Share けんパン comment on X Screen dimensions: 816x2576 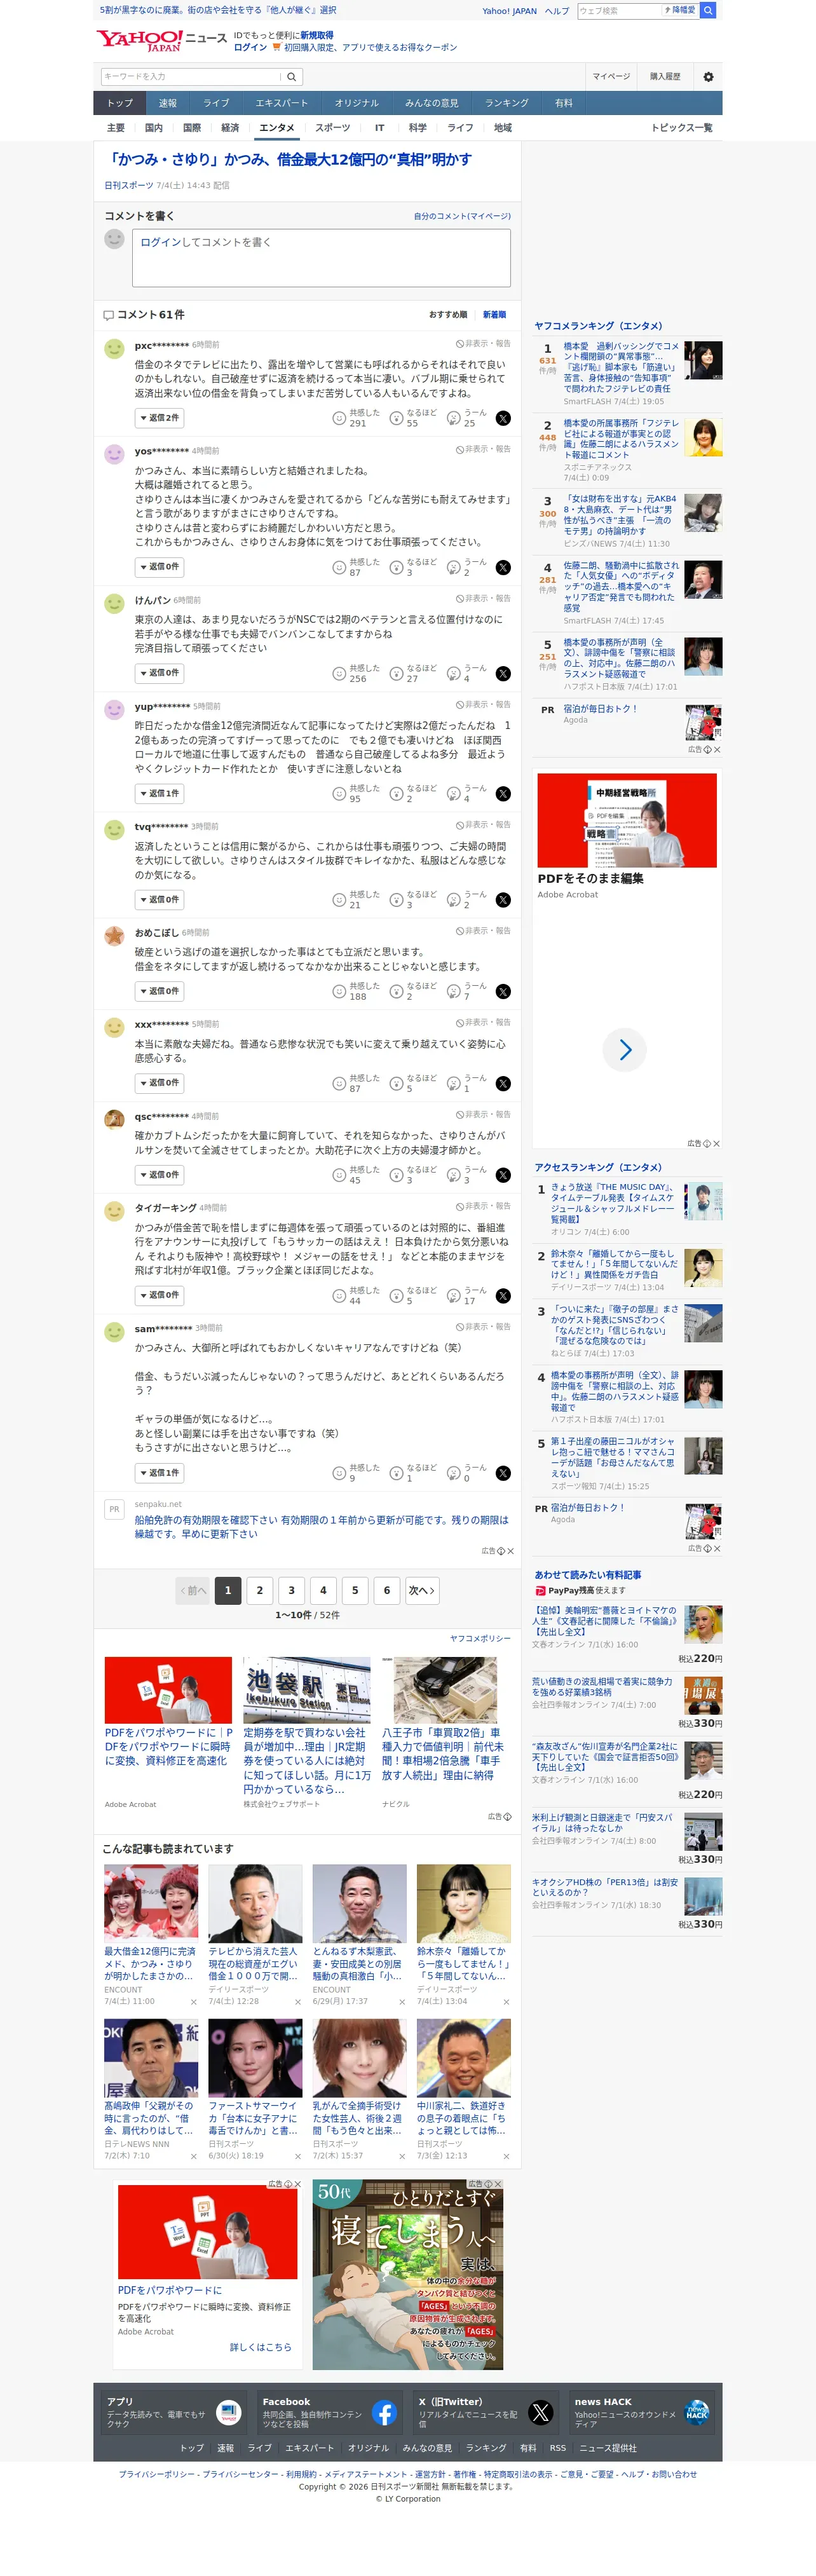503,674
